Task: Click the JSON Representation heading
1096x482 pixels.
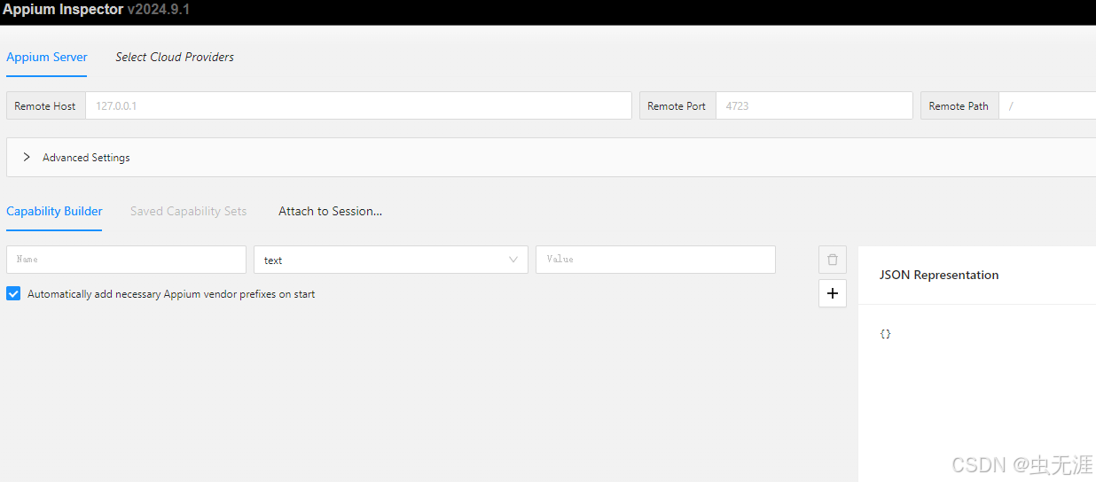Action: click(x=939, y=275)
